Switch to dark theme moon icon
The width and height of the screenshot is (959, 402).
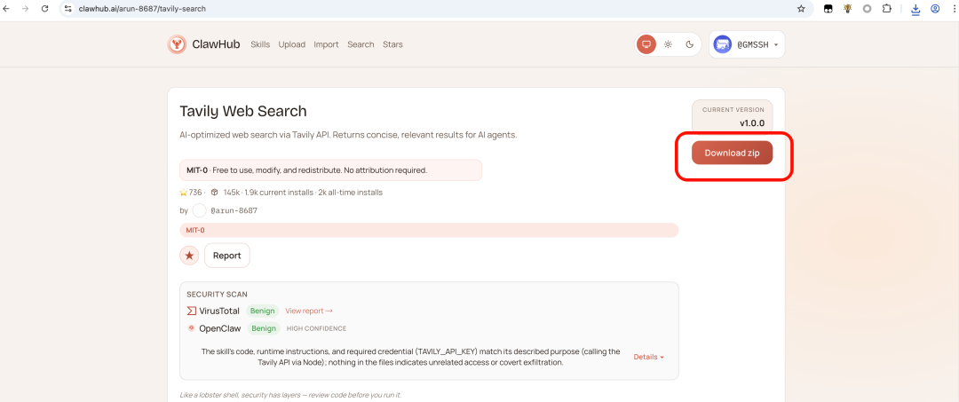tap(689, 44)
